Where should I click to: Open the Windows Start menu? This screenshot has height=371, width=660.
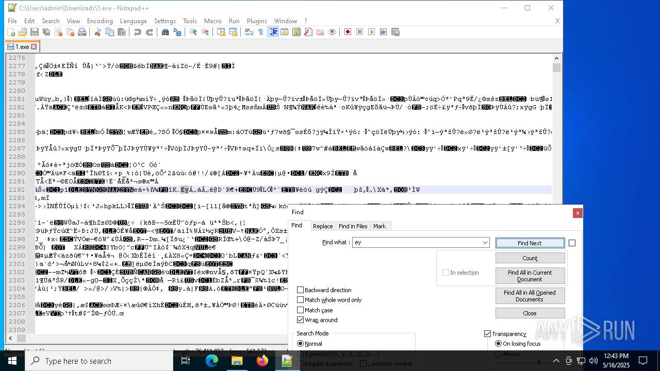[x=12, y=361]
